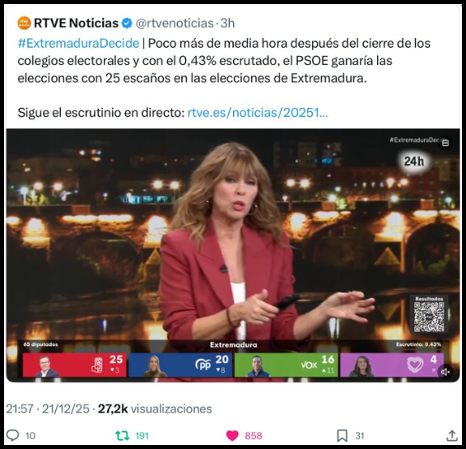Screen dimensions: 466x449
Task: Unmute the video with speaker icon
Action: tap(445, 372)
